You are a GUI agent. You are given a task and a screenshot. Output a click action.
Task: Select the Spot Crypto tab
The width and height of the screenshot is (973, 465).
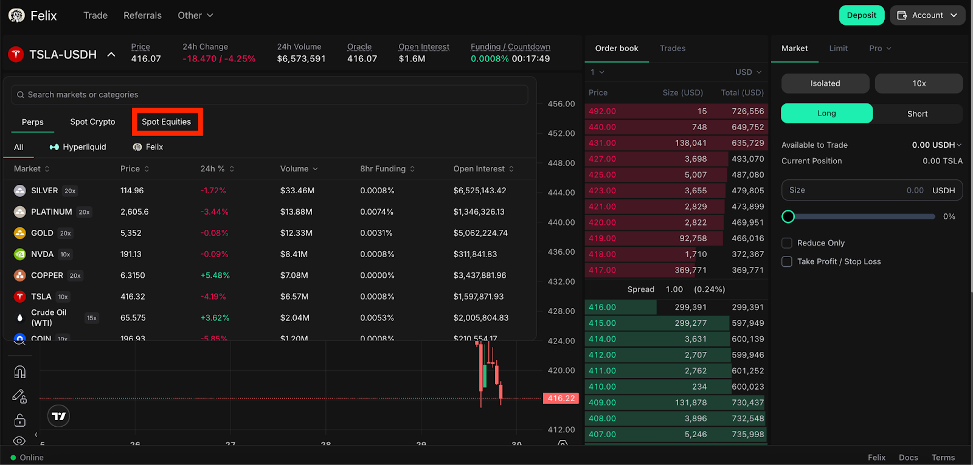[92, 122]
